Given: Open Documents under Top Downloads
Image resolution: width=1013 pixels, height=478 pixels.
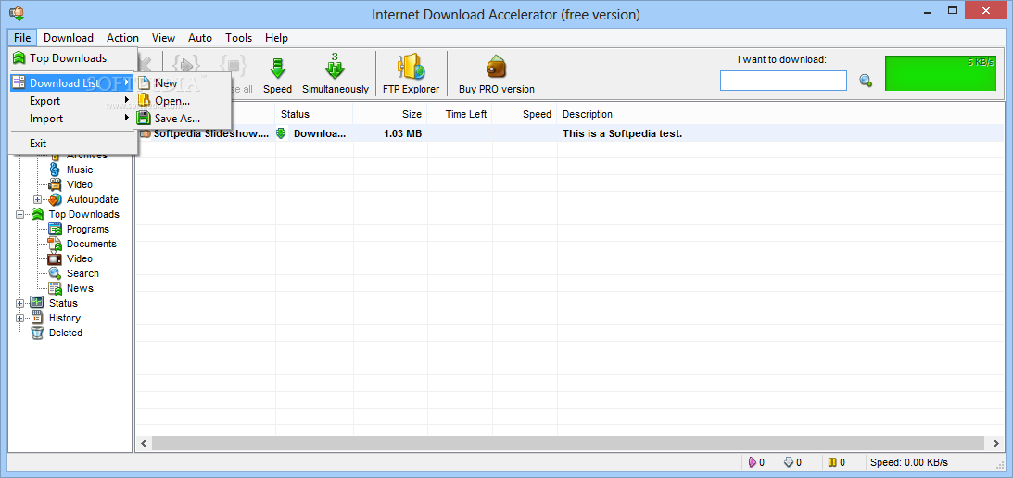Looking at the screenshot, I should (x=92, y=245).
